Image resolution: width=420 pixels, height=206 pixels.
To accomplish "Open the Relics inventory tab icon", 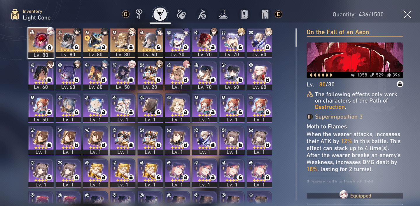I will tap(181, 14).
